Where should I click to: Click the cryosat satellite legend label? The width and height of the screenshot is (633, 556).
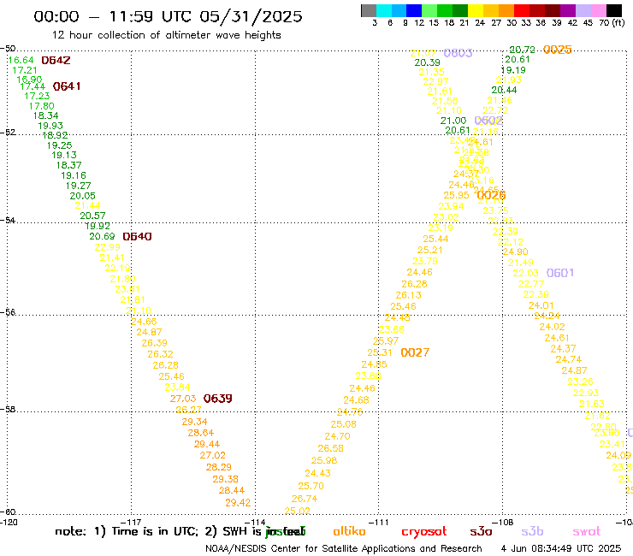click(x=424, y=532)
